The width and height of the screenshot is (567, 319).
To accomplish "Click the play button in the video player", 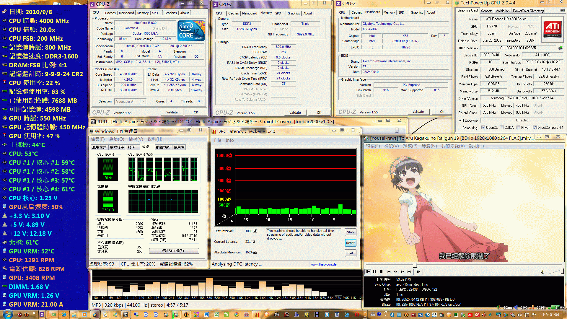I will click(x=368, y=271).
